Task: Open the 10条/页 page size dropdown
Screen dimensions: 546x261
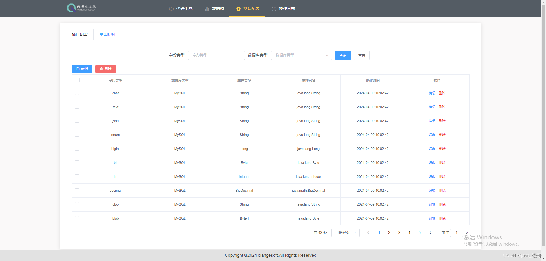Action: tap(345, 233)
